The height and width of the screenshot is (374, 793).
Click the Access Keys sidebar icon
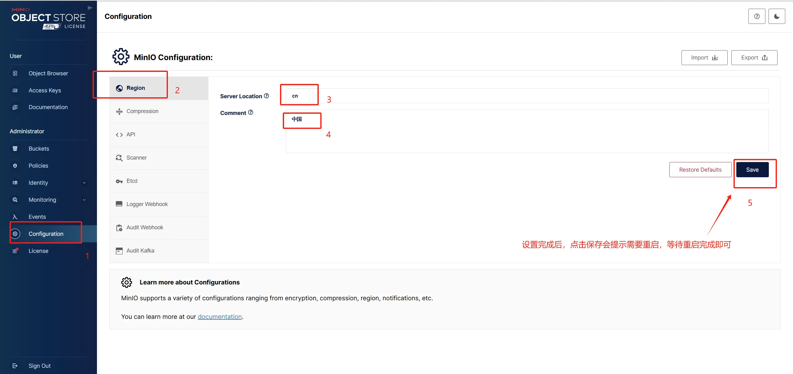[15, 90]
